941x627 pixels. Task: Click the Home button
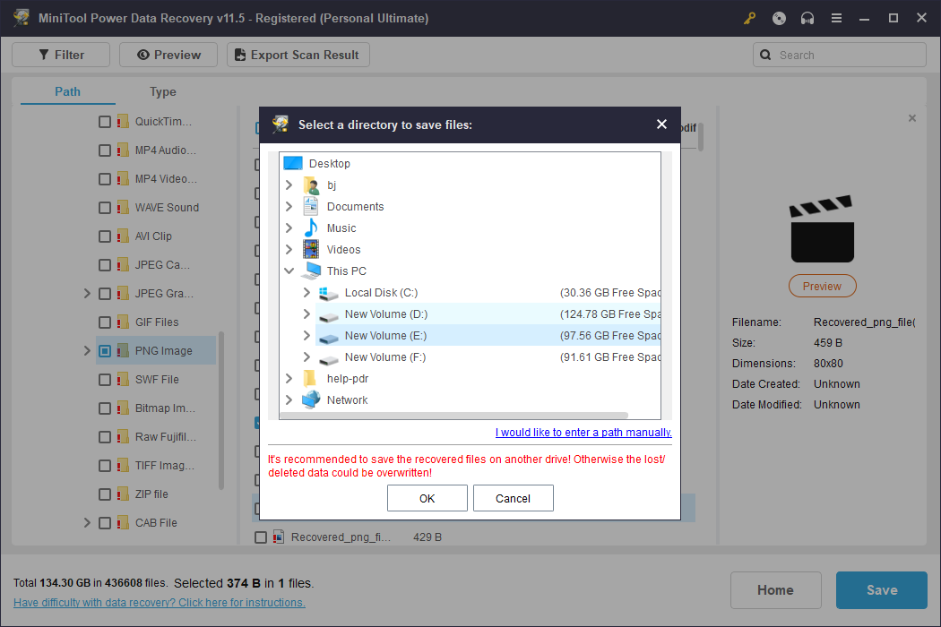click(x=775, y=590)
